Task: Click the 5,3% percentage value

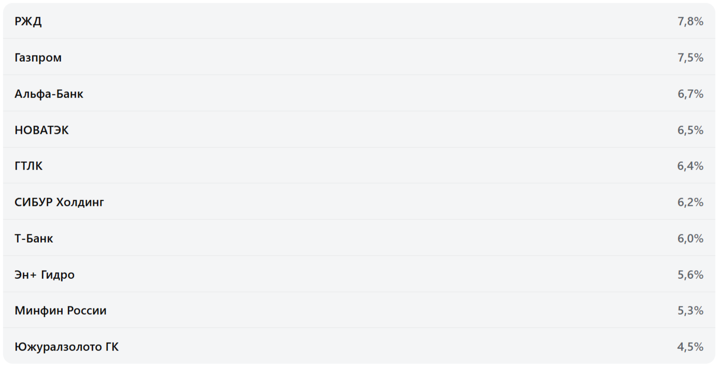Action: (690, 310)
